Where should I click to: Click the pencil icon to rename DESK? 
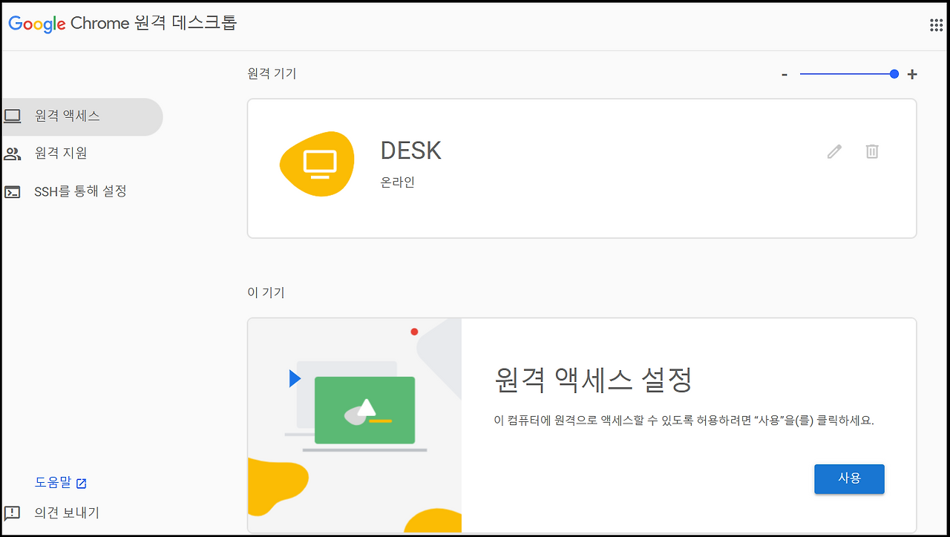coord(835,151)
